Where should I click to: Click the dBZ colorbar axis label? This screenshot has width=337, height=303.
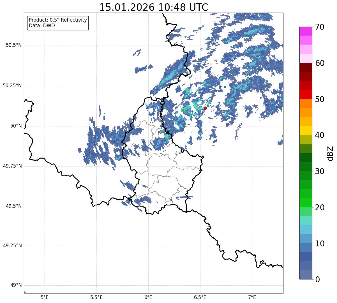point(330,153)
